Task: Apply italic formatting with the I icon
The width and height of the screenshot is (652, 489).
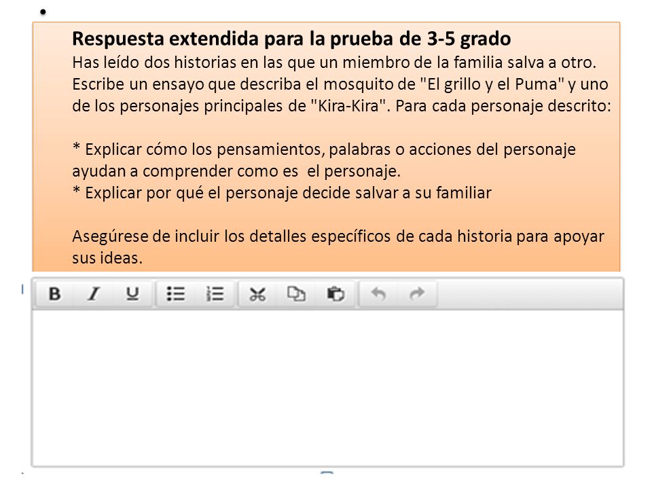Action: [x=94, y=294]
